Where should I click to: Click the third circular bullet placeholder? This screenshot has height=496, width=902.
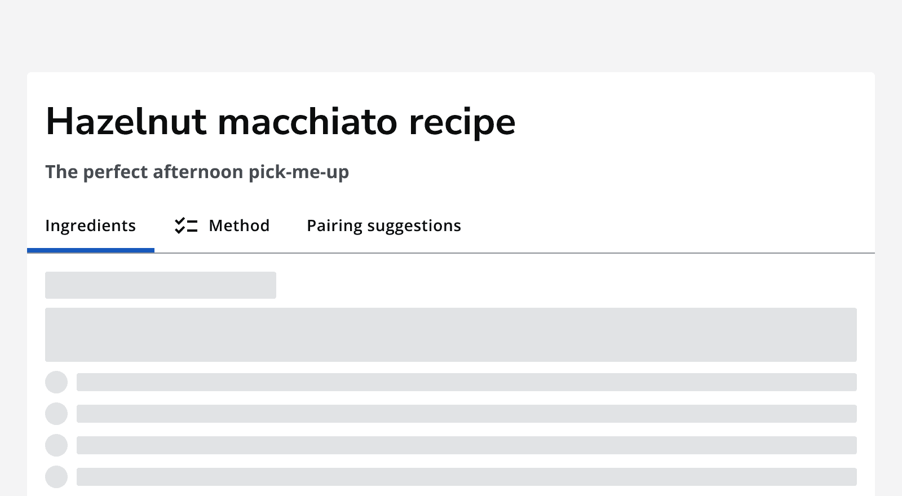(56, 445)
